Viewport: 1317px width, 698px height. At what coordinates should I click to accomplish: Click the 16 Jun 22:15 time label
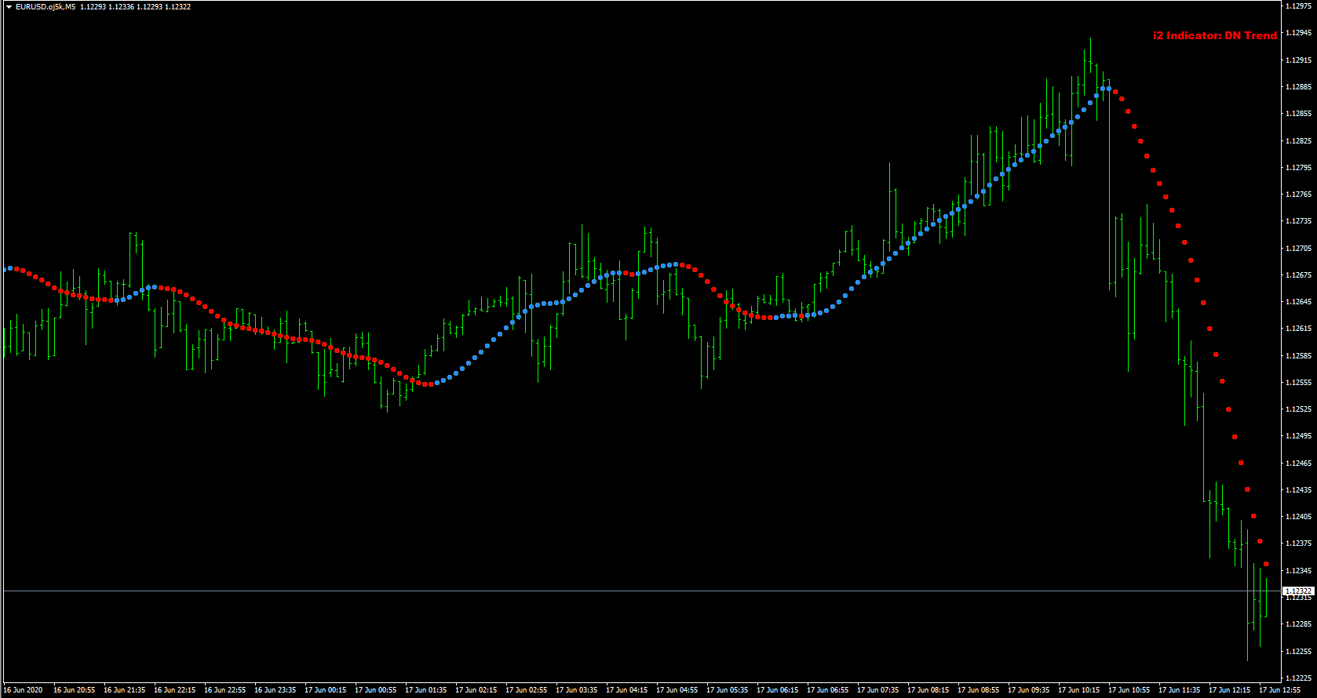[174, 690]
